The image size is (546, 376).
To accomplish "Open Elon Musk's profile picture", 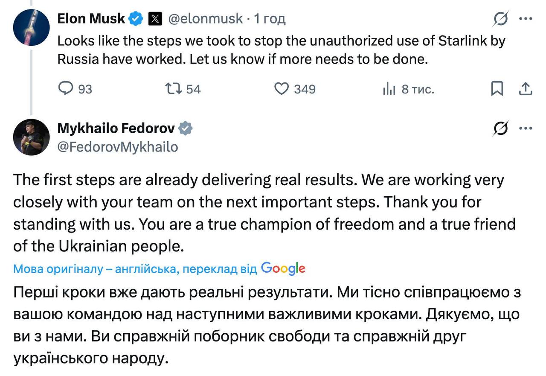I will (x=32, y=27).
